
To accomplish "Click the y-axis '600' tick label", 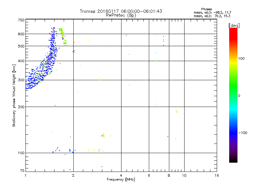I will (x=21, y=34).
